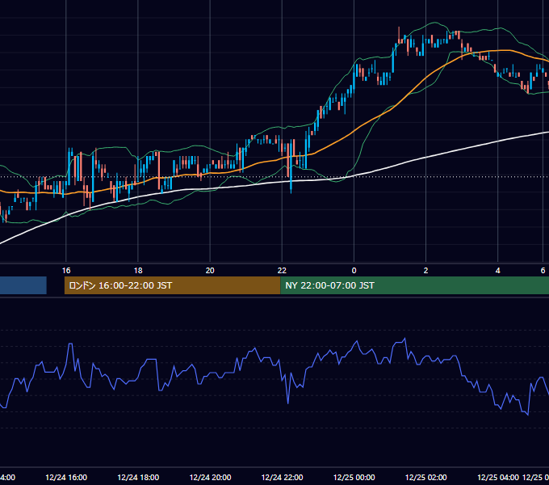The height and width of the screenshot is (485, 549).
Task: Click the '0' hour label on upper time axis
Action: point(354,271)
